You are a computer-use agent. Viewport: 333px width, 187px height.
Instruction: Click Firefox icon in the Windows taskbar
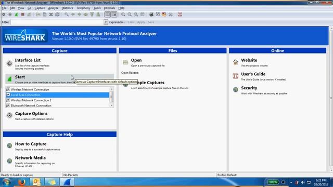point(21,182)
